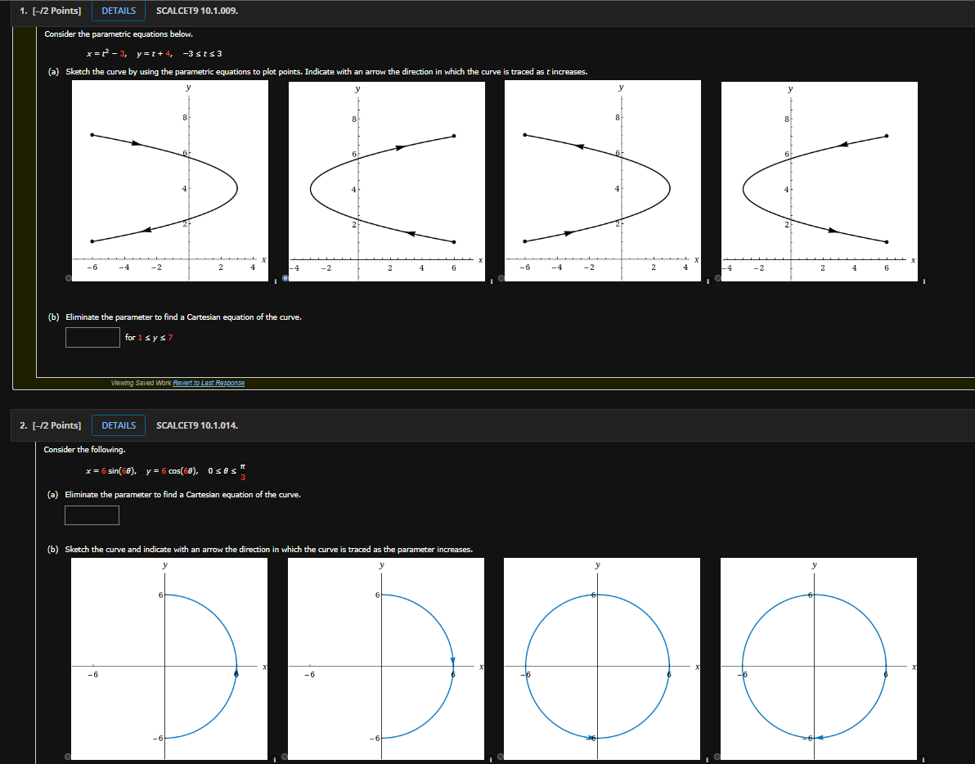Image resolution: width=975 pixels, height=764 pixels.
Task: Open the DETAILS panel for question 2
Action: pos(118,425)
